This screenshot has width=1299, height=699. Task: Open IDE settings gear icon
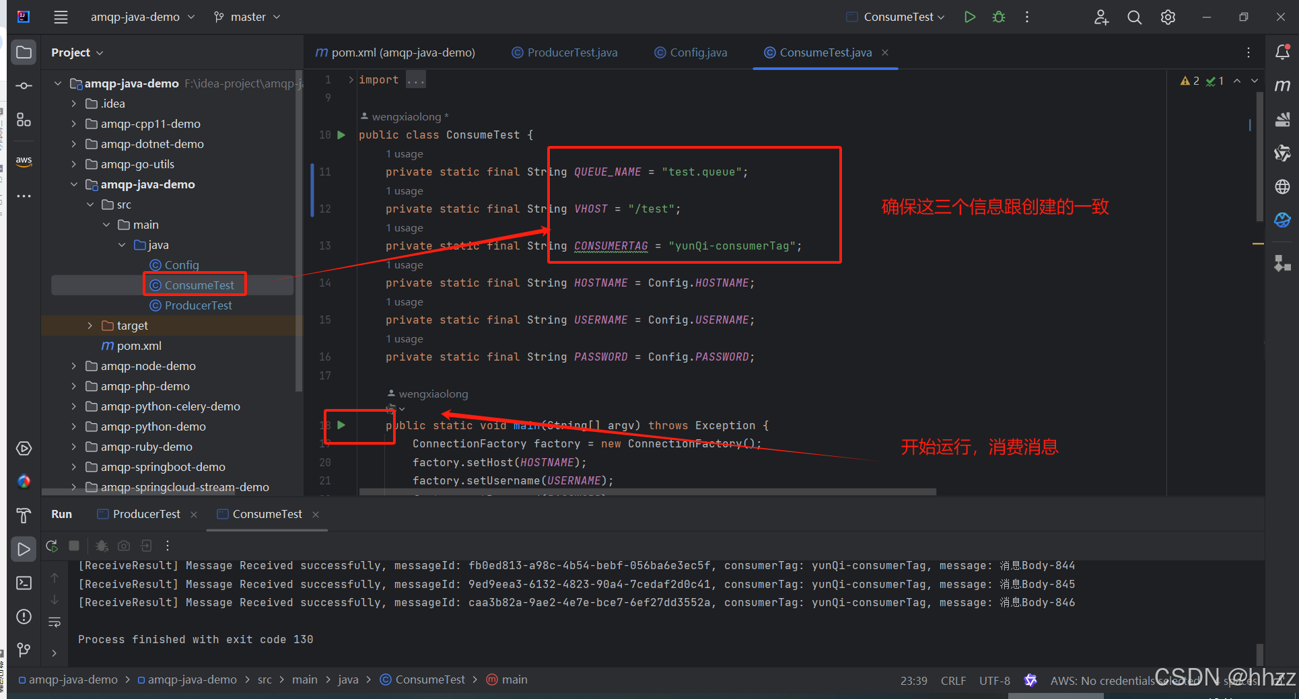1168,17
